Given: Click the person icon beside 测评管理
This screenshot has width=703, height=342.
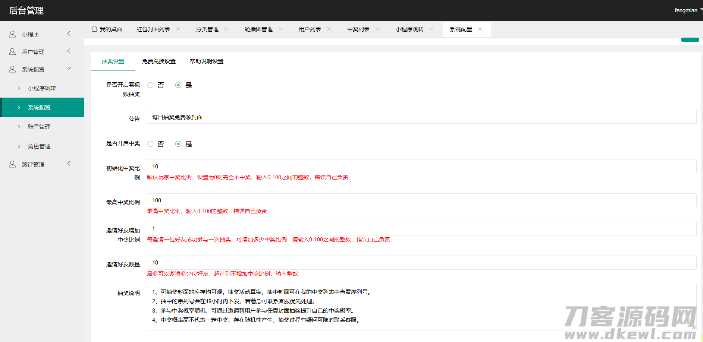Looking at the screenshot, I should 12,164.
